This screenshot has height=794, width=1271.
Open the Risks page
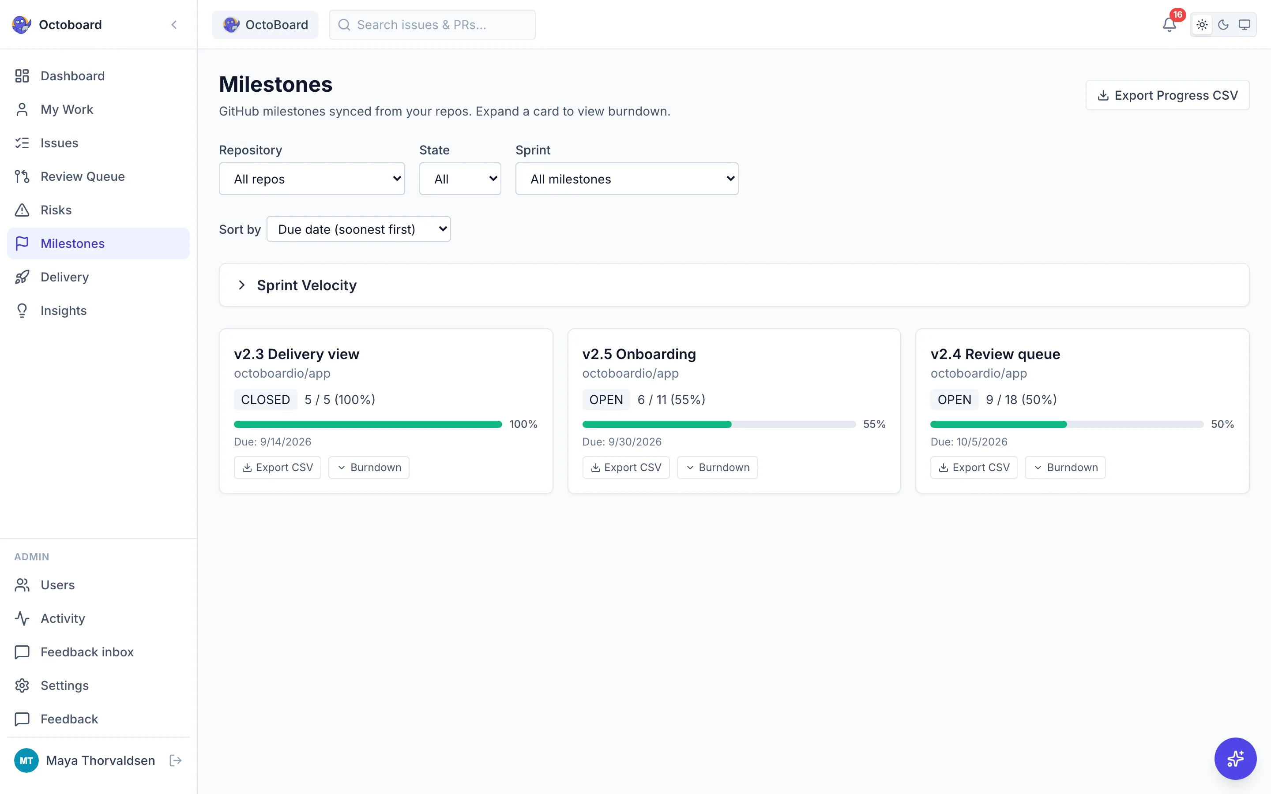[x=98, y=210]
